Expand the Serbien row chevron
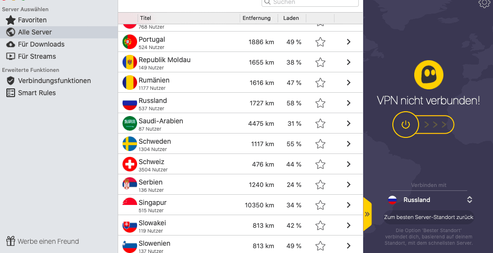Viewport: 493px width, 253px height. 349,185
